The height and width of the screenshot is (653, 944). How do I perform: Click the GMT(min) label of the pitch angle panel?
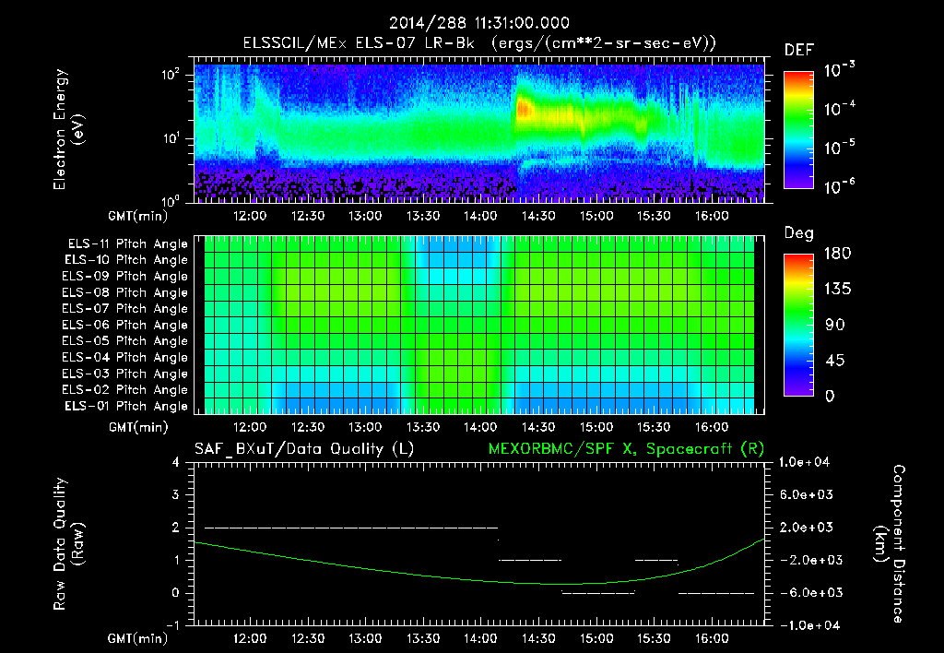click(137, 428)
